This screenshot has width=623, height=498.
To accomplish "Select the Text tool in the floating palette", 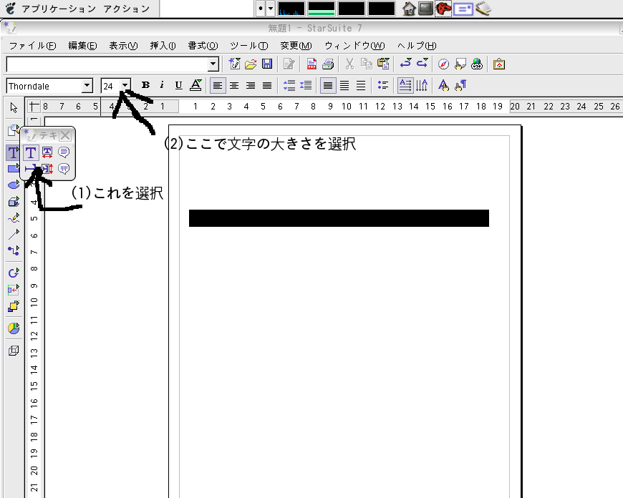I will point(31,152).
